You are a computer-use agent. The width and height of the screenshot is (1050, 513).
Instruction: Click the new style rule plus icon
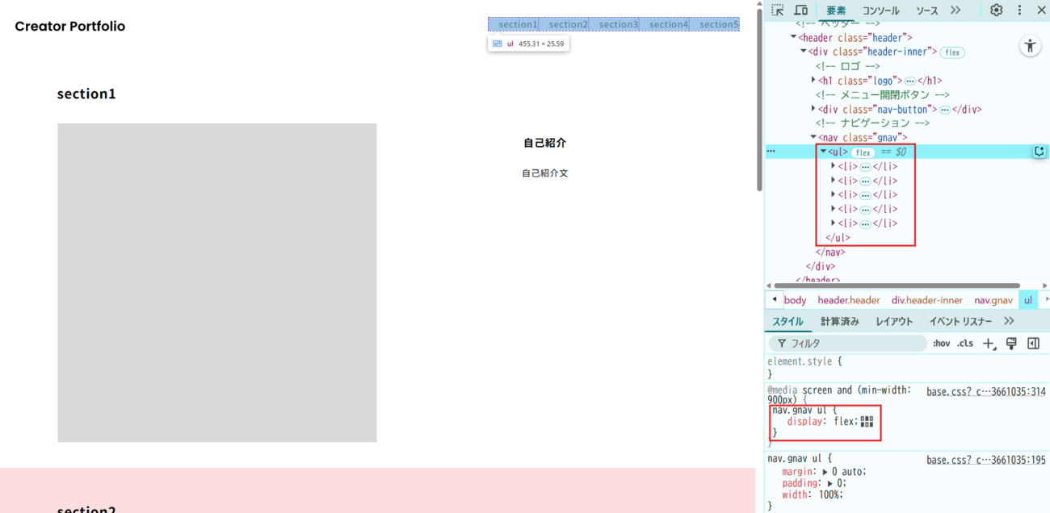989,344
